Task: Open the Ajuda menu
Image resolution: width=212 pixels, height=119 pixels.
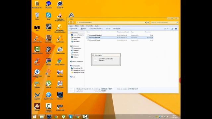Action: point(97,26)
